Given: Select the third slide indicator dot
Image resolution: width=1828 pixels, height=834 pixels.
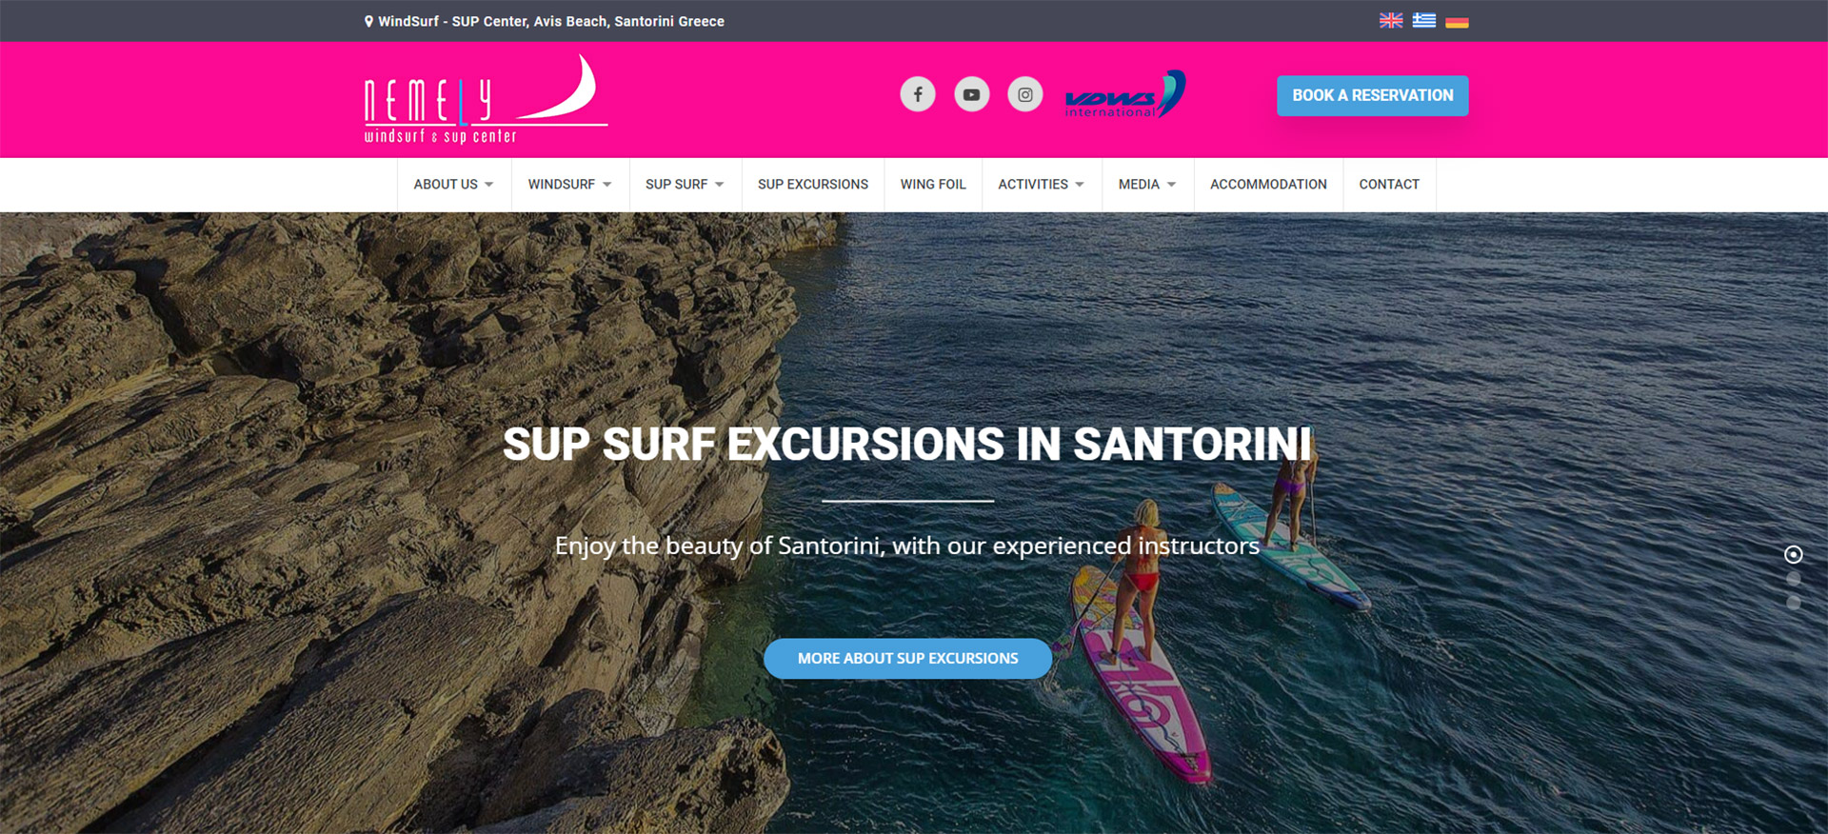Looking at the screenshot, I should 1793,603.
